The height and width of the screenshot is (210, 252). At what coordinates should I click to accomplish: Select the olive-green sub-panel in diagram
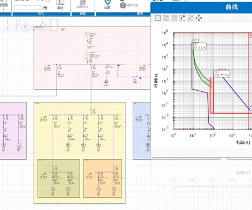point(59,178)
